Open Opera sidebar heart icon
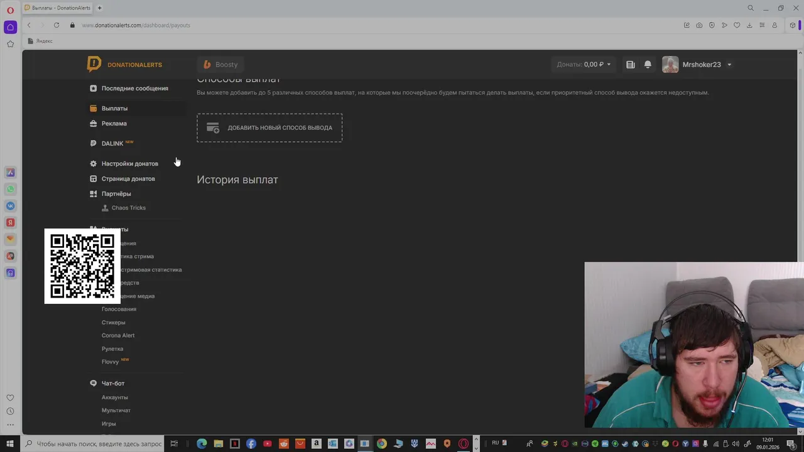 coord(10,397)
